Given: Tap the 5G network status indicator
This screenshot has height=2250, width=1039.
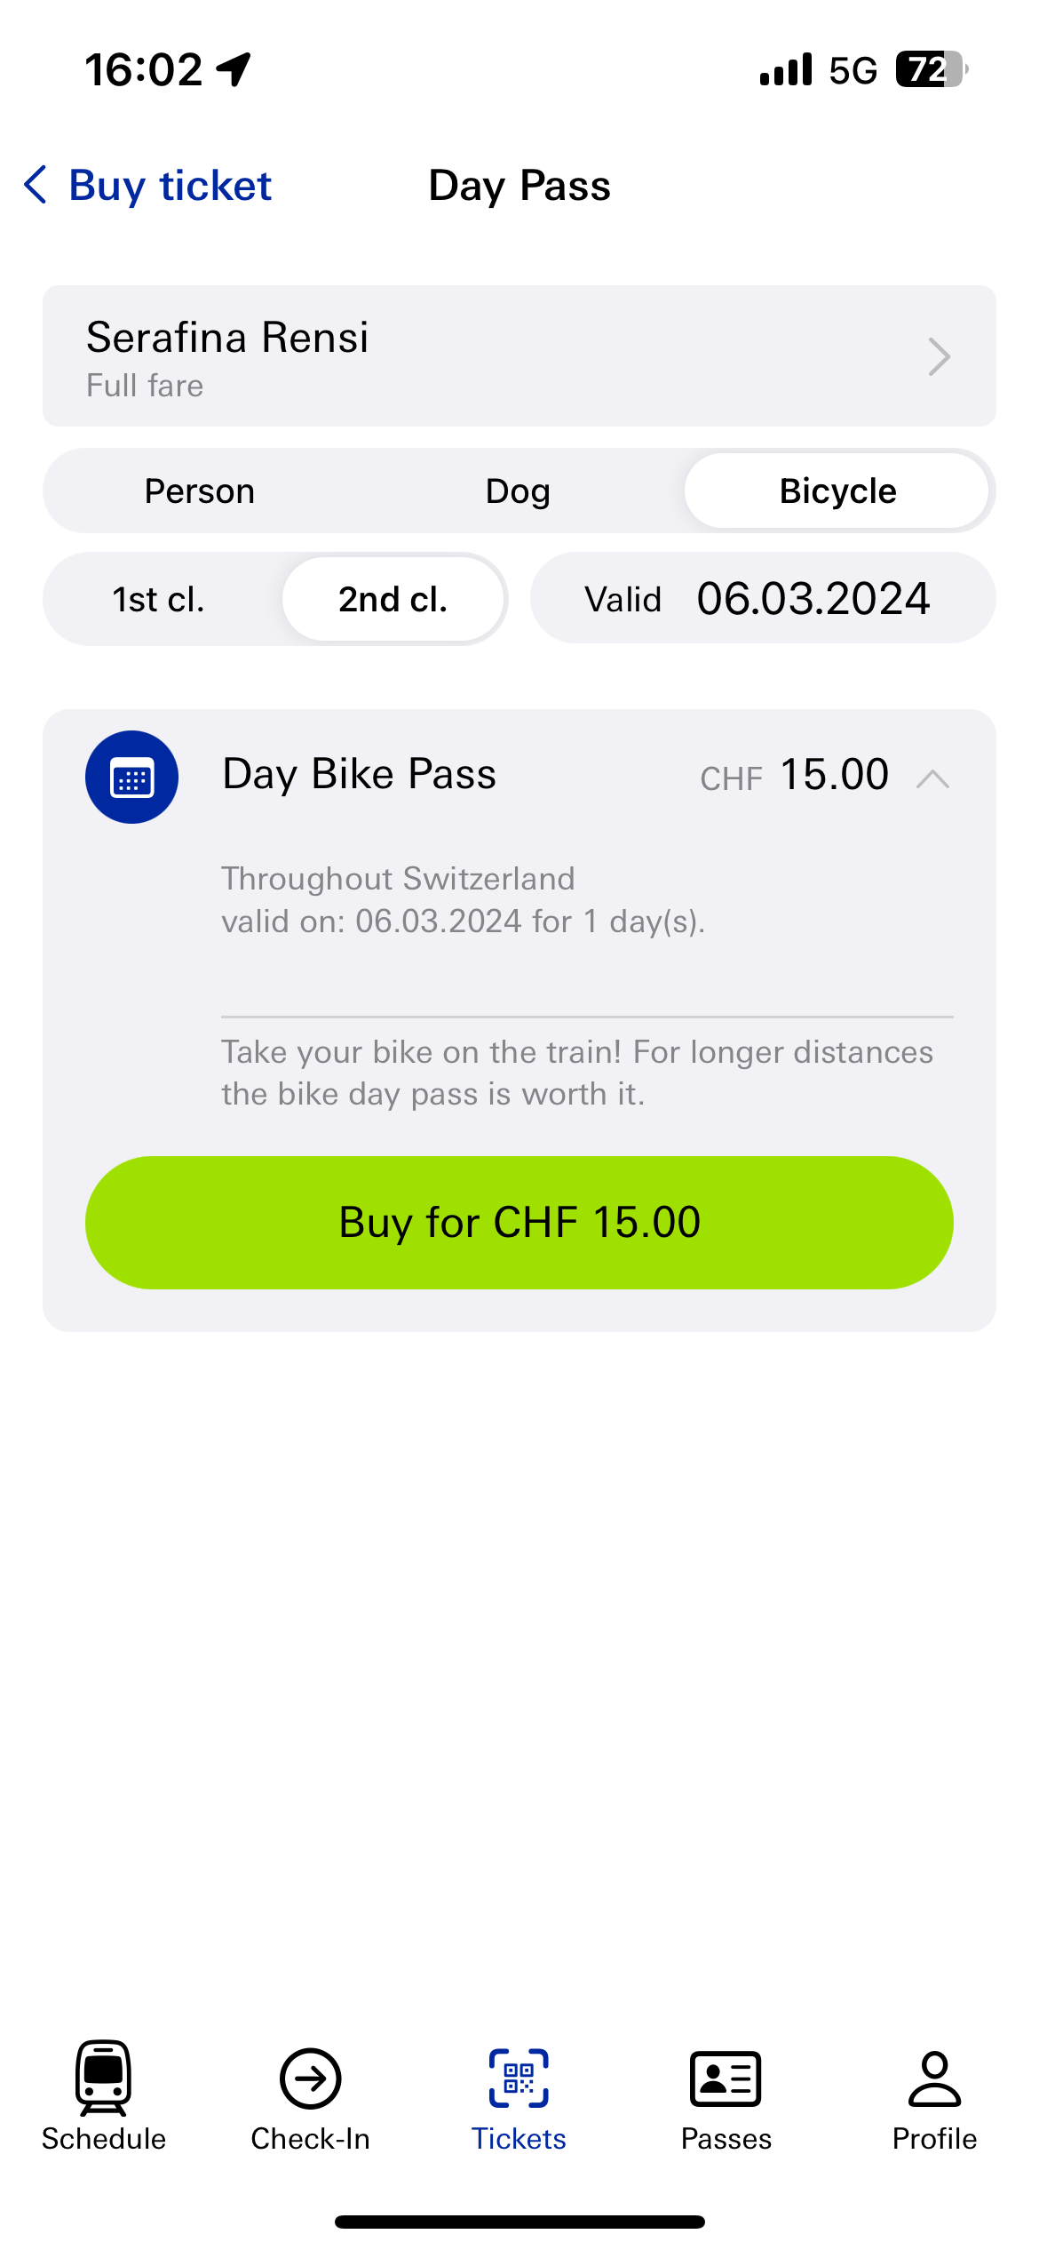Looking at the screenshot, I should point(853,69).
